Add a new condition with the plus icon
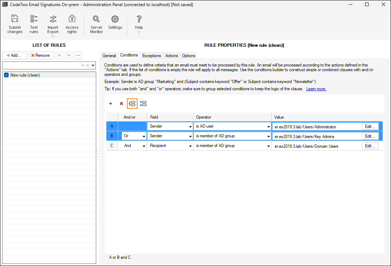 pos(111,104)
